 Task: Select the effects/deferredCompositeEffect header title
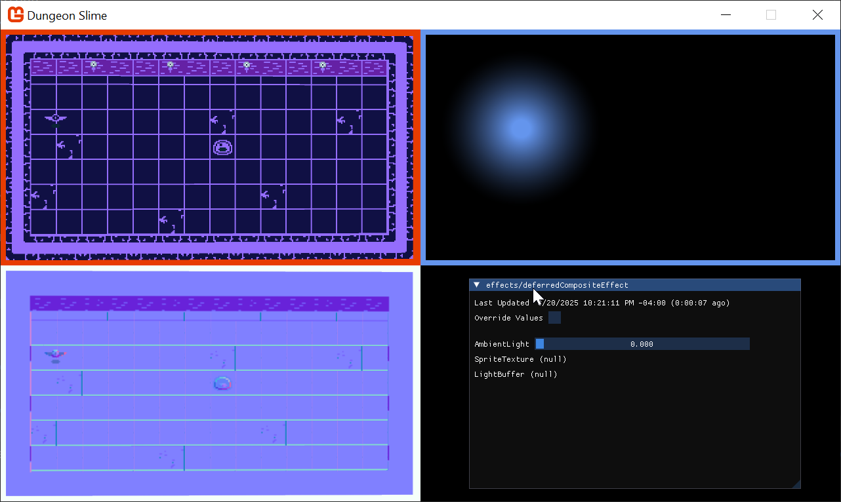(x=557, y=285)
